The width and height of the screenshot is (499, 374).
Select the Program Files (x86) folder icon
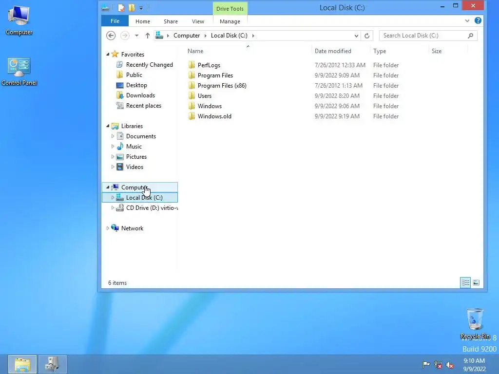click(x=192, y=86)
